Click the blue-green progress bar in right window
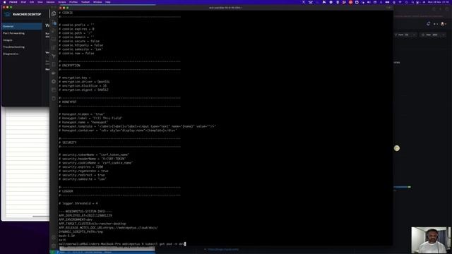The height and width of the screenshot is (254, 452). click(402, 187)
